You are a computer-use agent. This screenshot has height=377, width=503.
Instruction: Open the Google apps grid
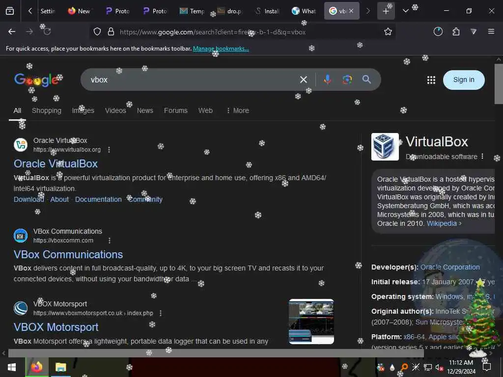coord(431,80)
